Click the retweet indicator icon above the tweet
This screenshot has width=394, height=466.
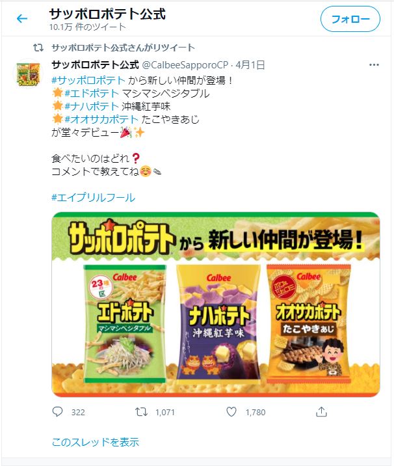click(x=38, y=48)
